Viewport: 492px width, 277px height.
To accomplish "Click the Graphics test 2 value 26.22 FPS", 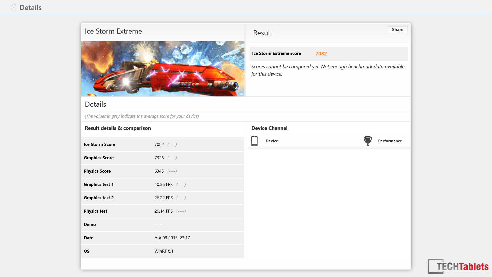I will 163,198.
